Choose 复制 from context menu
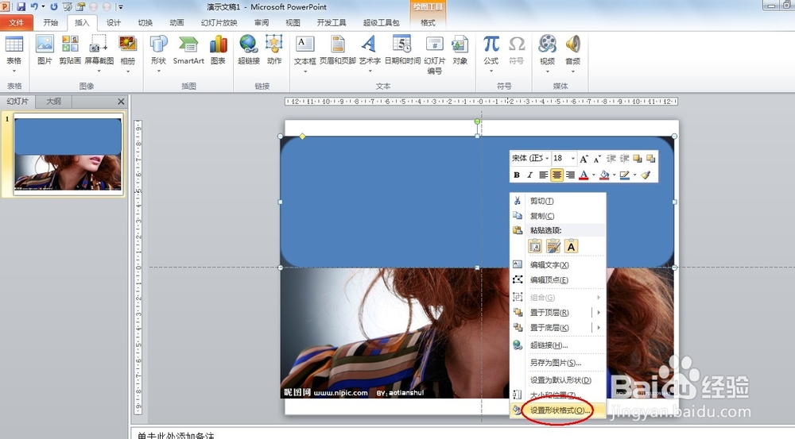Viewport: 795px width, 439px height. point(558,216)
